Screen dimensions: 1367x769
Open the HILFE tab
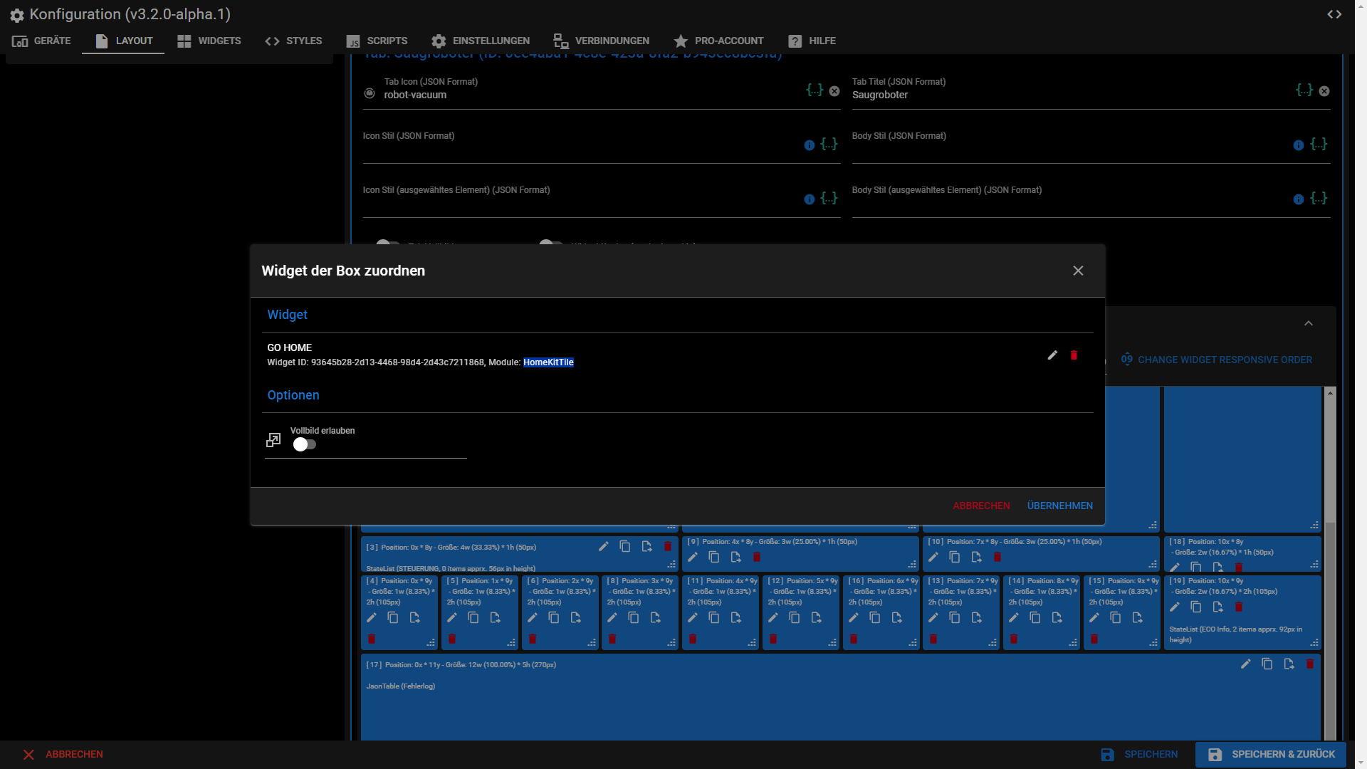tap(812, 41)
